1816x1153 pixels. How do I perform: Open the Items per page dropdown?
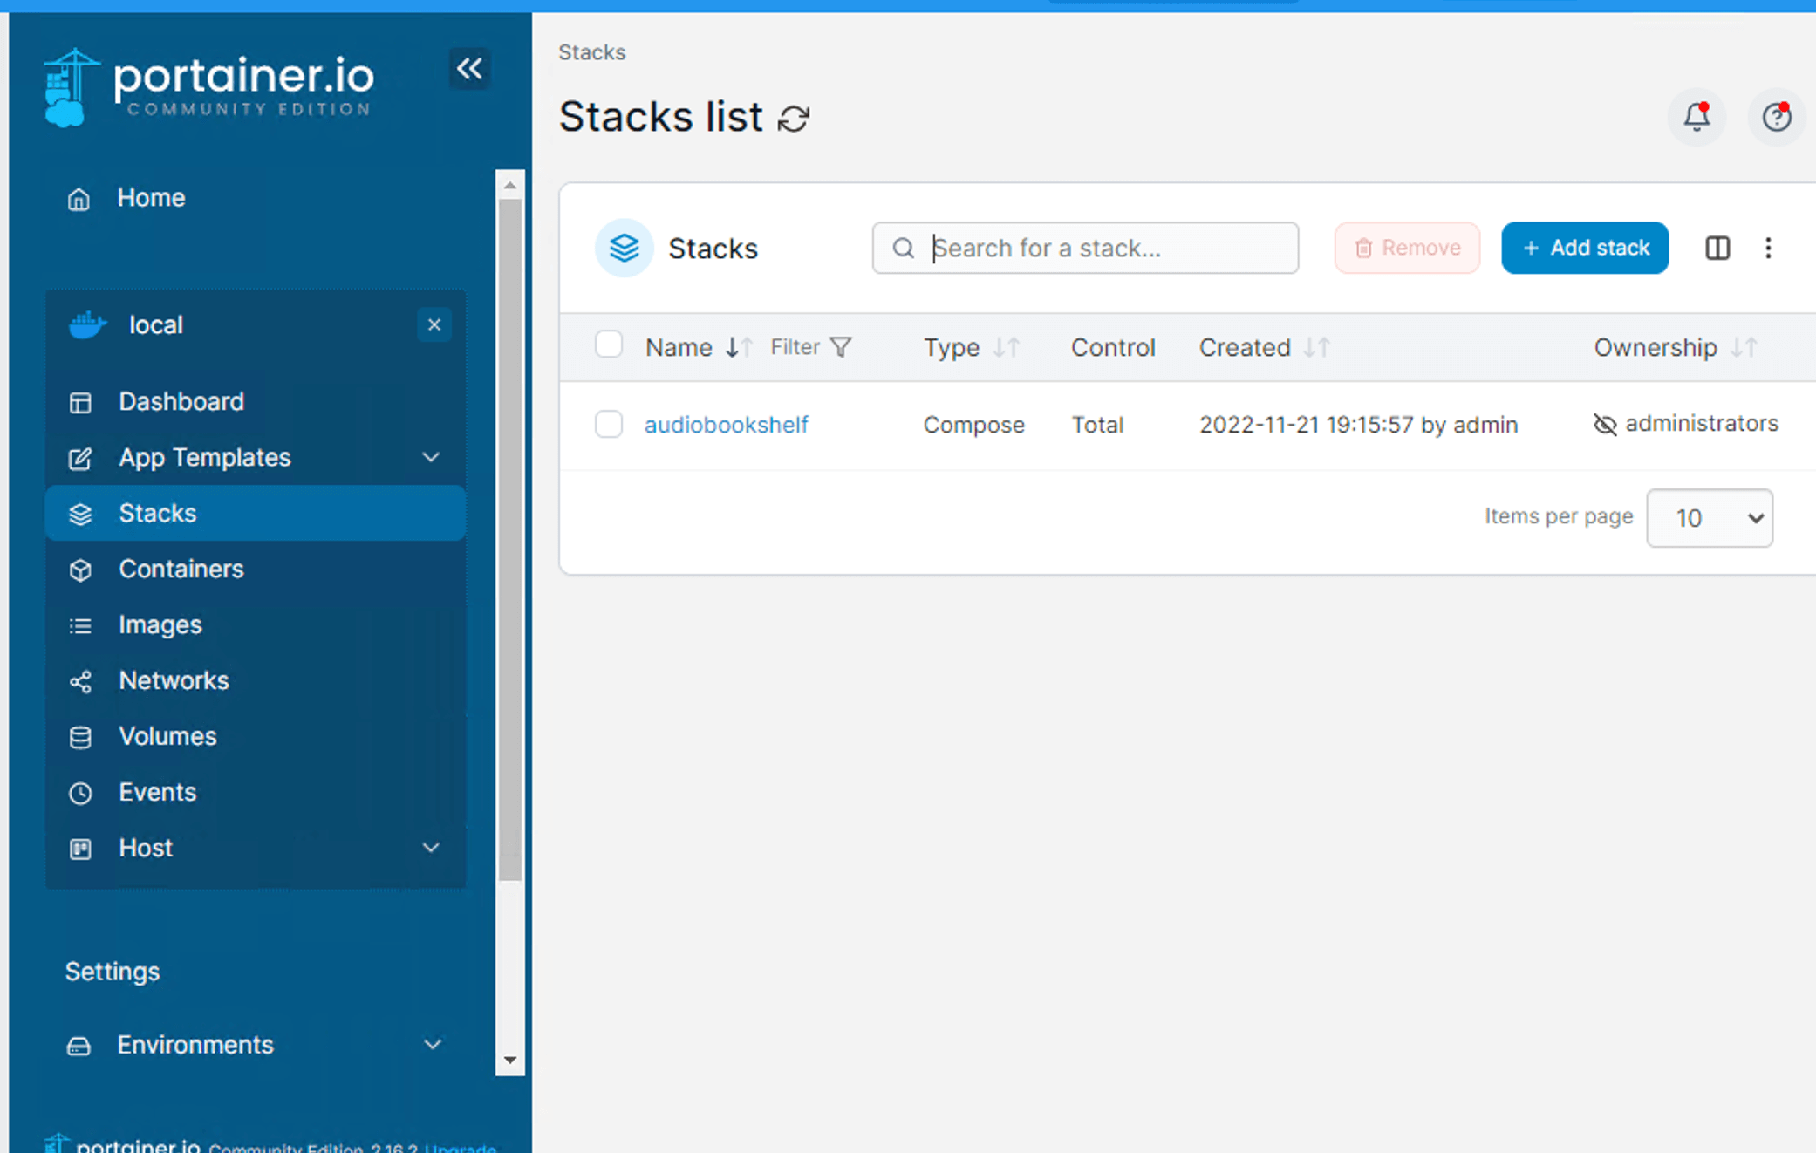pos(1709,518)
